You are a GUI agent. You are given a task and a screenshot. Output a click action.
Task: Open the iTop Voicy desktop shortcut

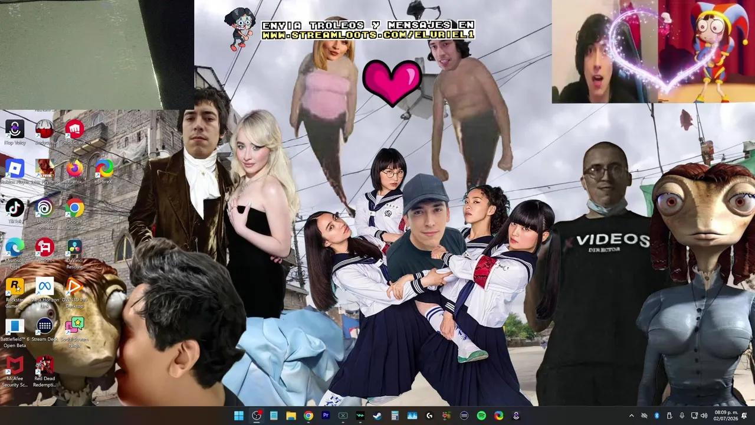(15, 132)
